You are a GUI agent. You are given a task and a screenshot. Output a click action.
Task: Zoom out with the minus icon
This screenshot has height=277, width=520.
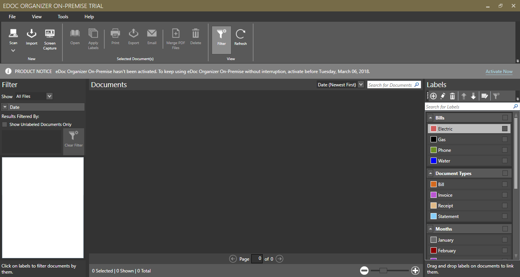pyautogui.click(x=364, y=271)
